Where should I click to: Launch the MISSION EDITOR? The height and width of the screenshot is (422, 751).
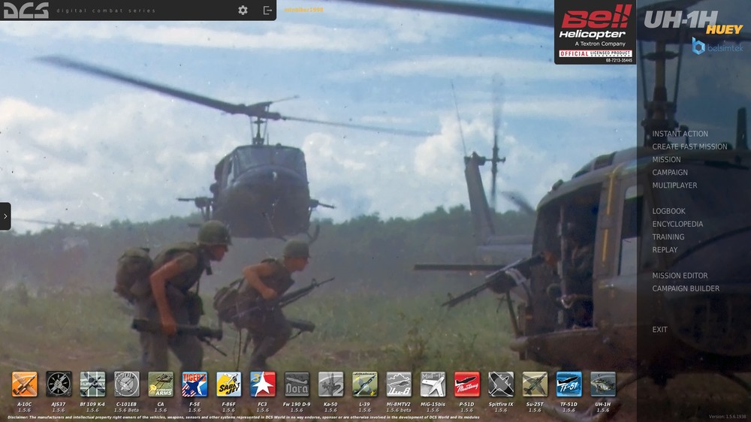(680, 276)
